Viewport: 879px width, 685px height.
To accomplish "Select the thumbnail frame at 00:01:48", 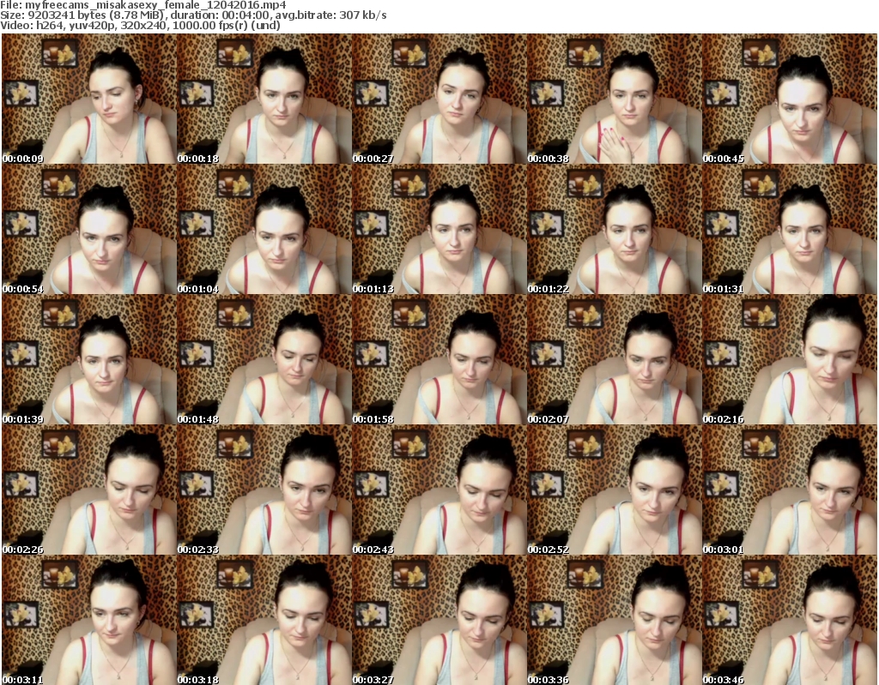I will pos(264,359).
